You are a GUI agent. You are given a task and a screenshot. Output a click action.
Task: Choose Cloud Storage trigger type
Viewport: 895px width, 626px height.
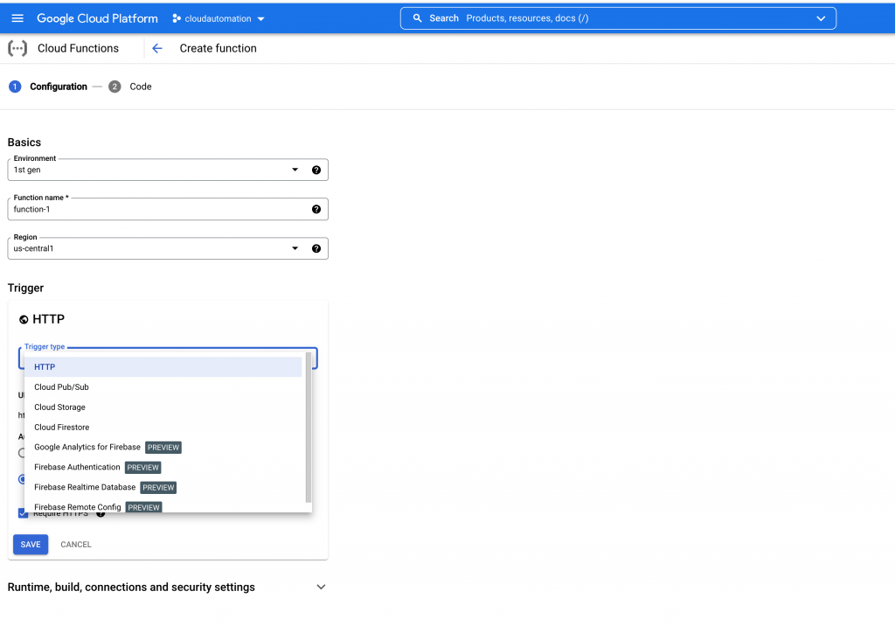[x=163, y=407]
